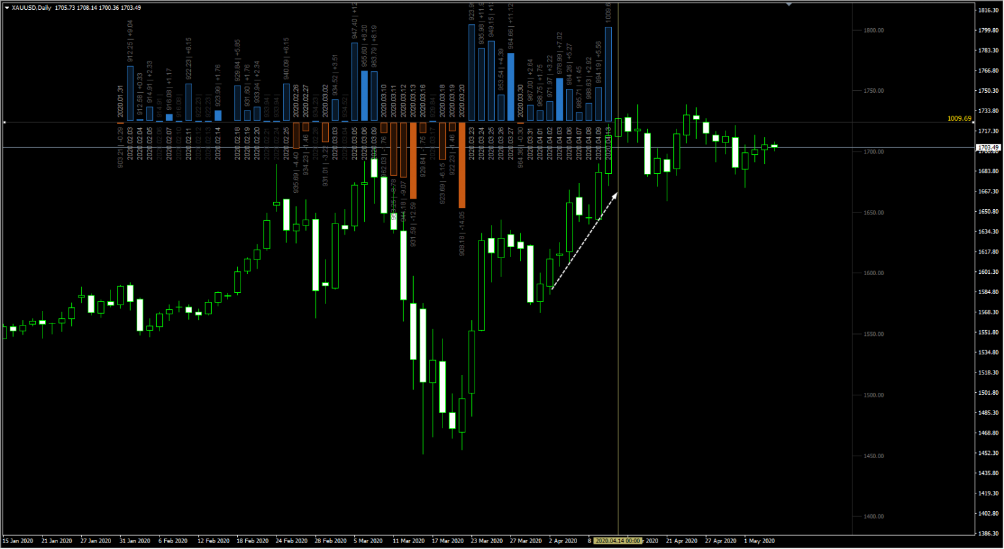Click the current price tag 1703.49
The image size is (1004, 549).
[x=988, y=148]
